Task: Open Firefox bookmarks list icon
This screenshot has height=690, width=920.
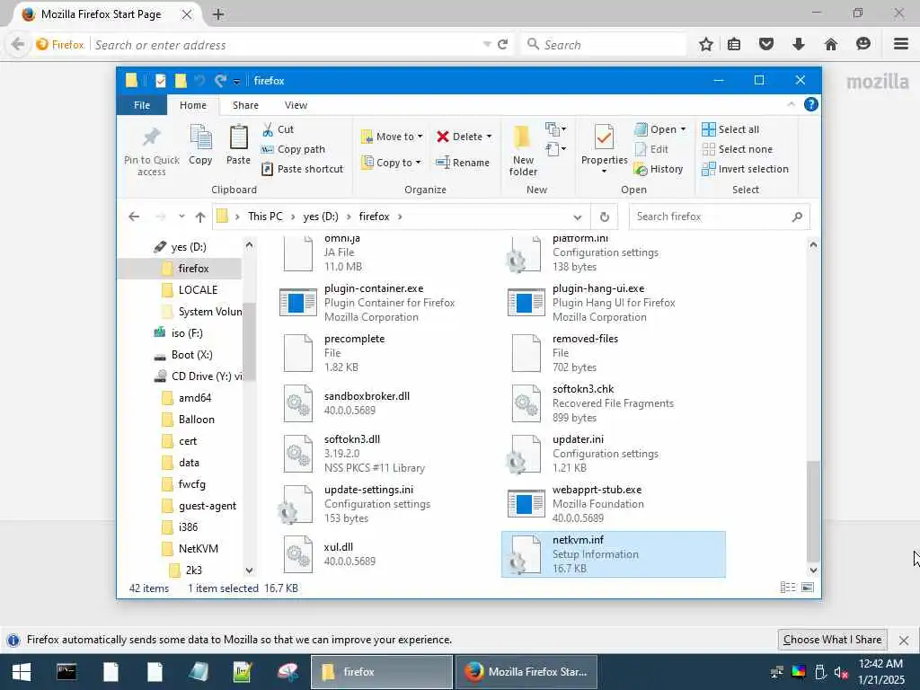Action: click(734, 44)
